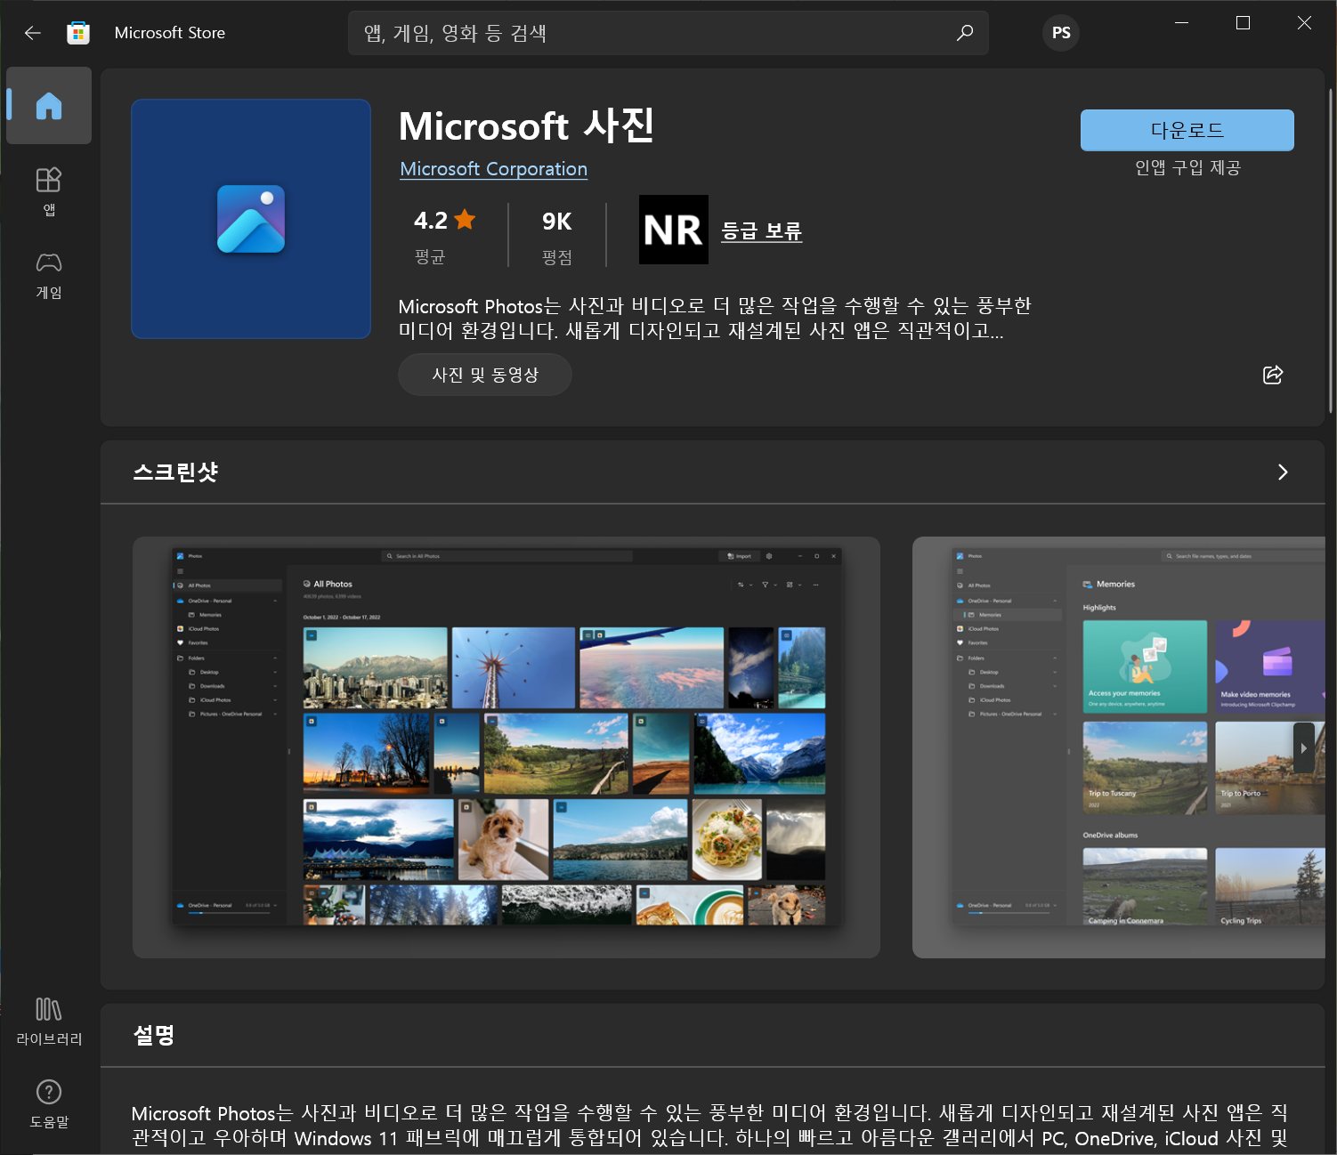Open the 앱 section in sidebar
This screenshot has height=1155, width=1337.
point(49,191)
